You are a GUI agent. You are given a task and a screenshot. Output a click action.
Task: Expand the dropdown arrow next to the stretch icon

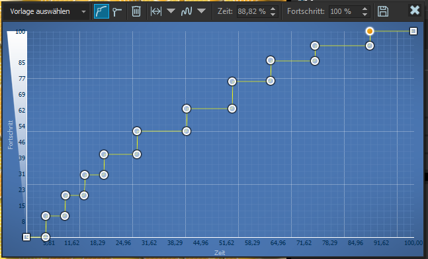[x=171, y=11]
